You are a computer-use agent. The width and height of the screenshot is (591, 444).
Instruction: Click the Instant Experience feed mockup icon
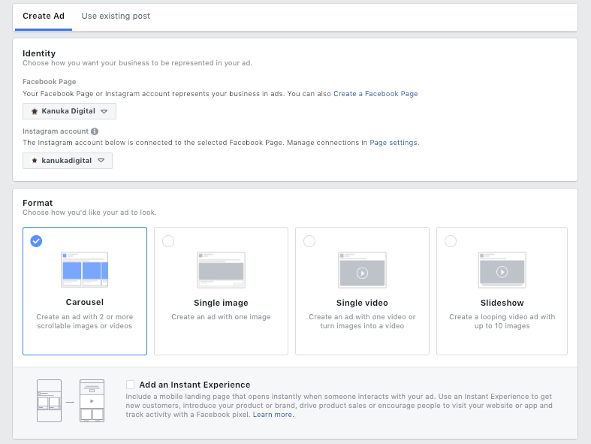coord(49,401)
